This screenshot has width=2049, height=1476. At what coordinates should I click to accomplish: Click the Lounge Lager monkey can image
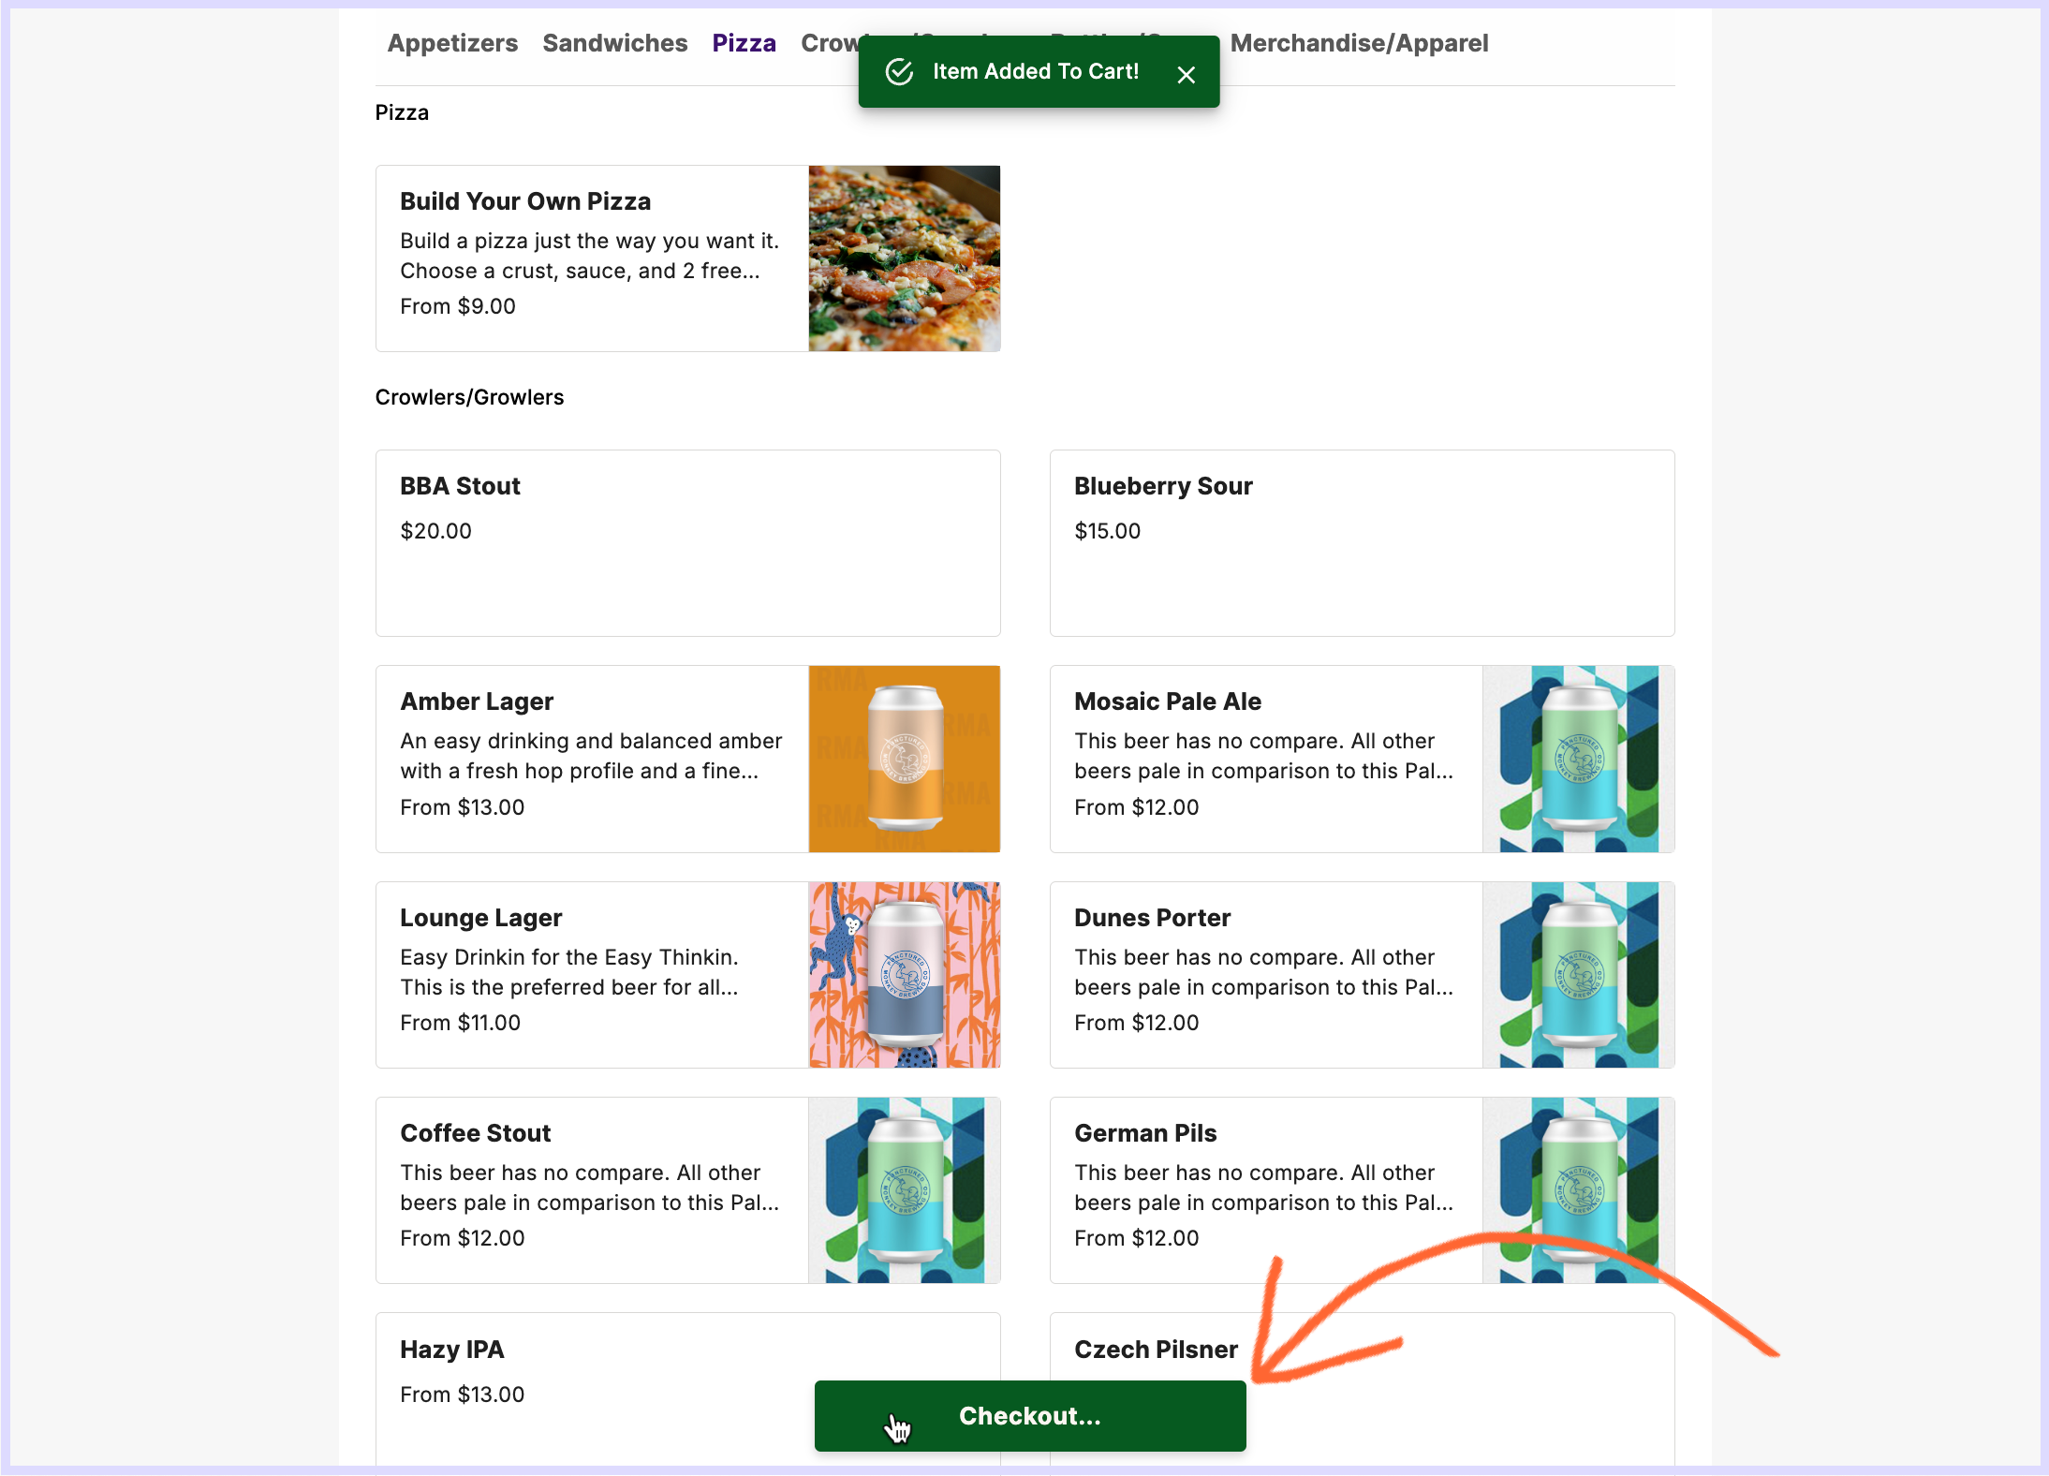pos(904,974)
